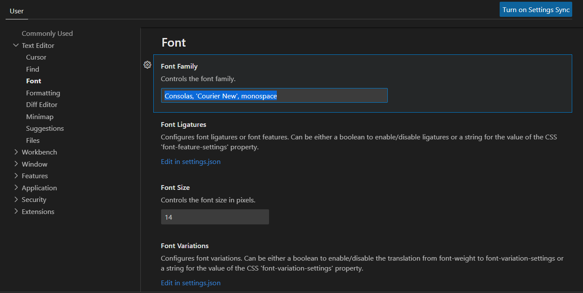Focus the Font Family text field
The height and width of the screenshot is (293, 583).
[x=274, y=95]
